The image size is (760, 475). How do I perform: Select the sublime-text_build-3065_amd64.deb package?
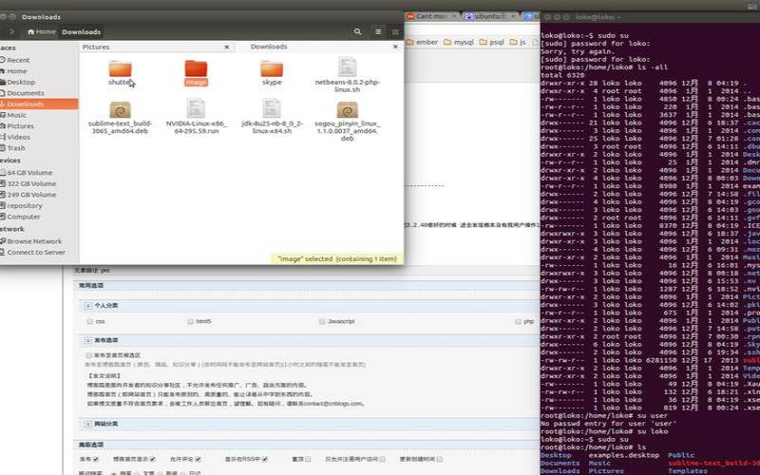click(121, 117)
